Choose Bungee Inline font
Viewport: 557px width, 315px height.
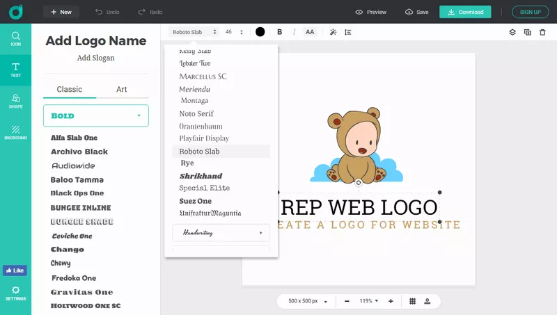[x=81, y=208]
